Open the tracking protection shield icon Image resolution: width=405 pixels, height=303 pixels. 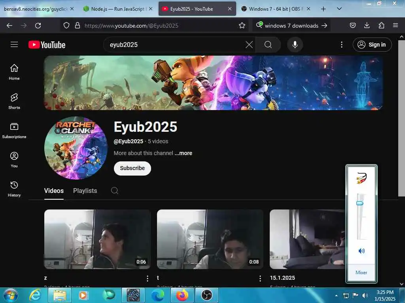[x=66, y=26]
